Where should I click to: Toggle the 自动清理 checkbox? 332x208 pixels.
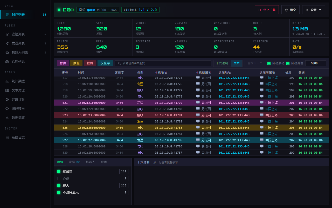pos(288,63)
